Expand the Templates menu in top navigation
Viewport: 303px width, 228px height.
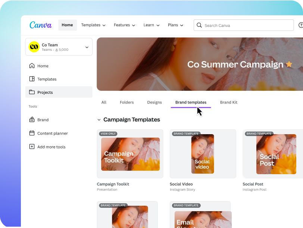(93, 25)
